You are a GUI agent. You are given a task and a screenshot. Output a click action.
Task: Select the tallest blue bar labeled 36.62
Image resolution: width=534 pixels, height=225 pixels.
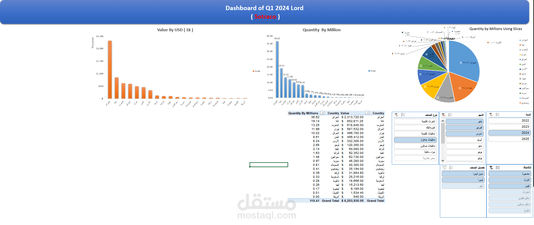pos(277,69)
